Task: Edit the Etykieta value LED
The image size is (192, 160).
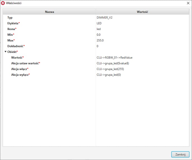Action: pos(99,23)
